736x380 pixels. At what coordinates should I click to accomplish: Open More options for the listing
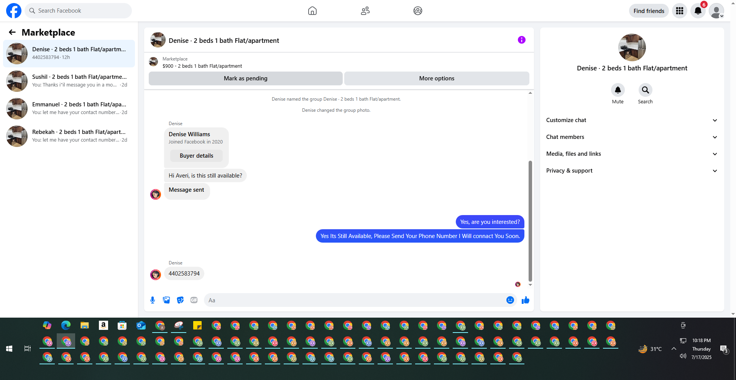coord(437,78)
